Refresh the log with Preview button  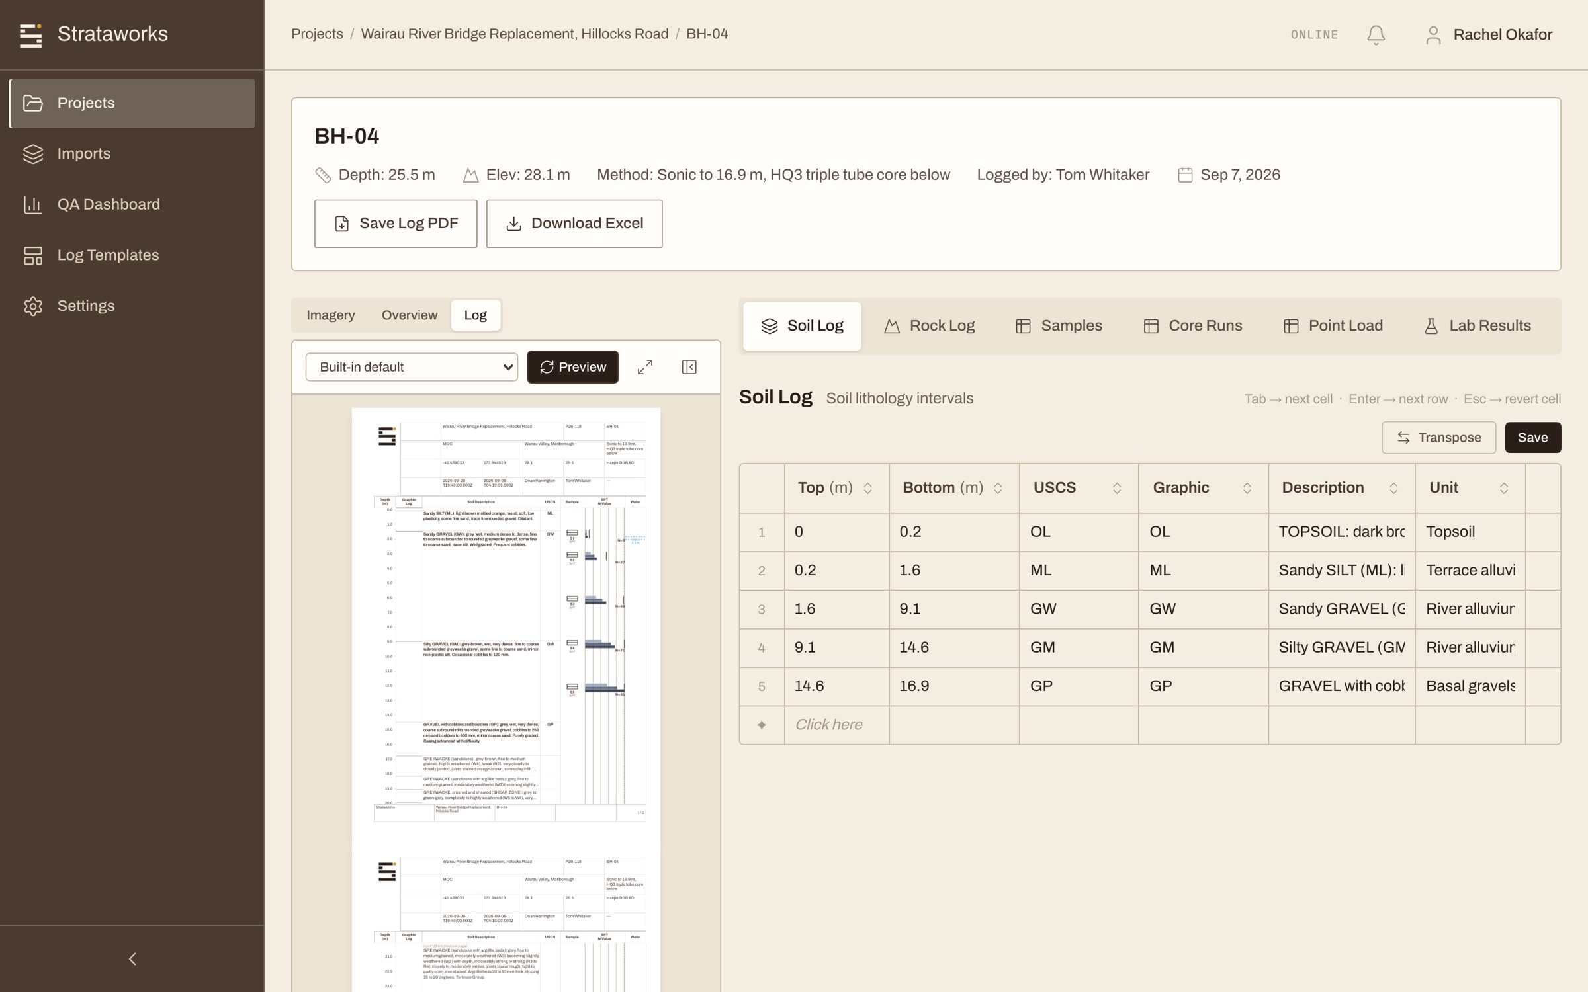572,367
